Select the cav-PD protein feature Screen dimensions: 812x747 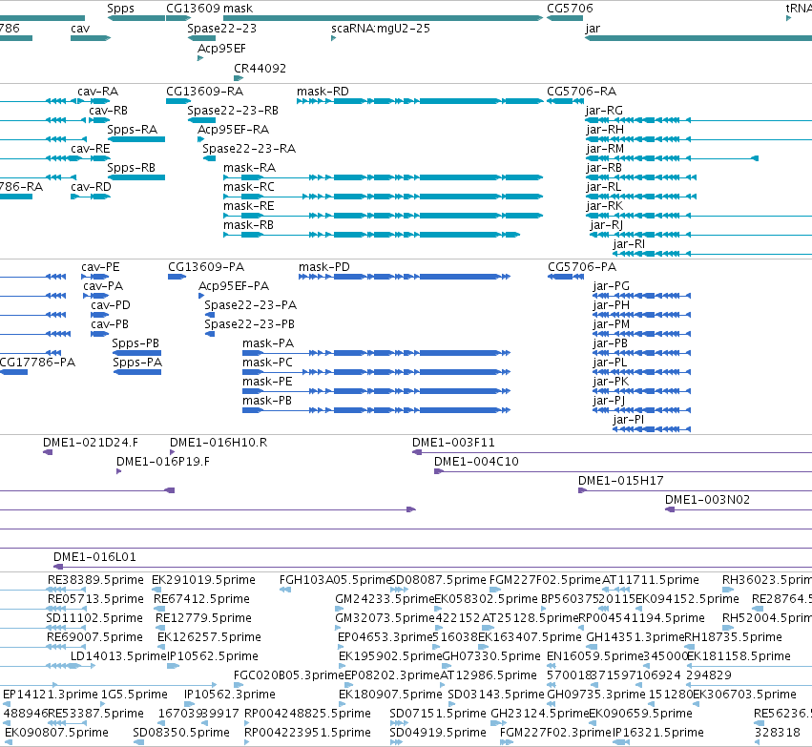click(99, 315)
